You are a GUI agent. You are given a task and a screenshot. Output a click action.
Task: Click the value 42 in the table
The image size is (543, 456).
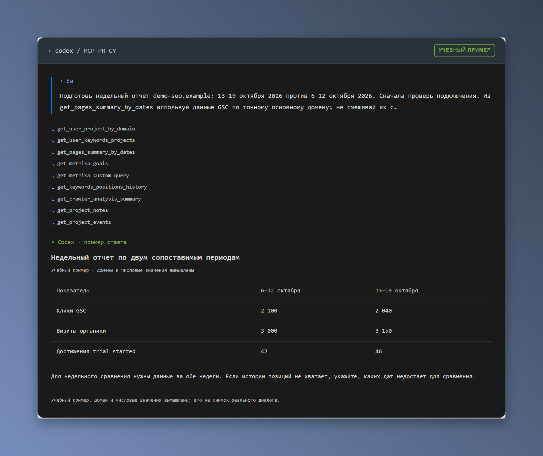click(264, 351)
